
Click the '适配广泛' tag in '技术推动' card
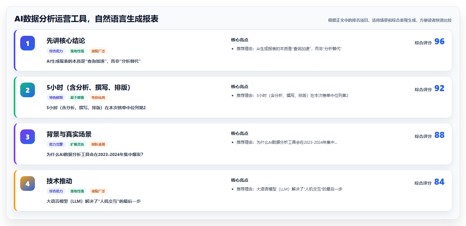pyautogui.click(x=98, y=191)
